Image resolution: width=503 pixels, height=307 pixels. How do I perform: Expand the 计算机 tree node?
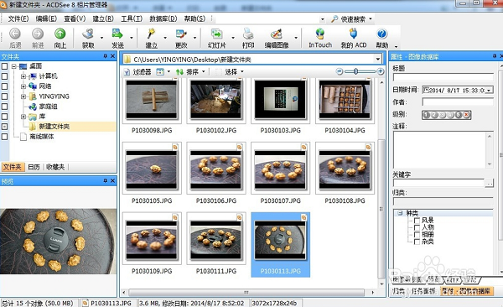point(23,76)
